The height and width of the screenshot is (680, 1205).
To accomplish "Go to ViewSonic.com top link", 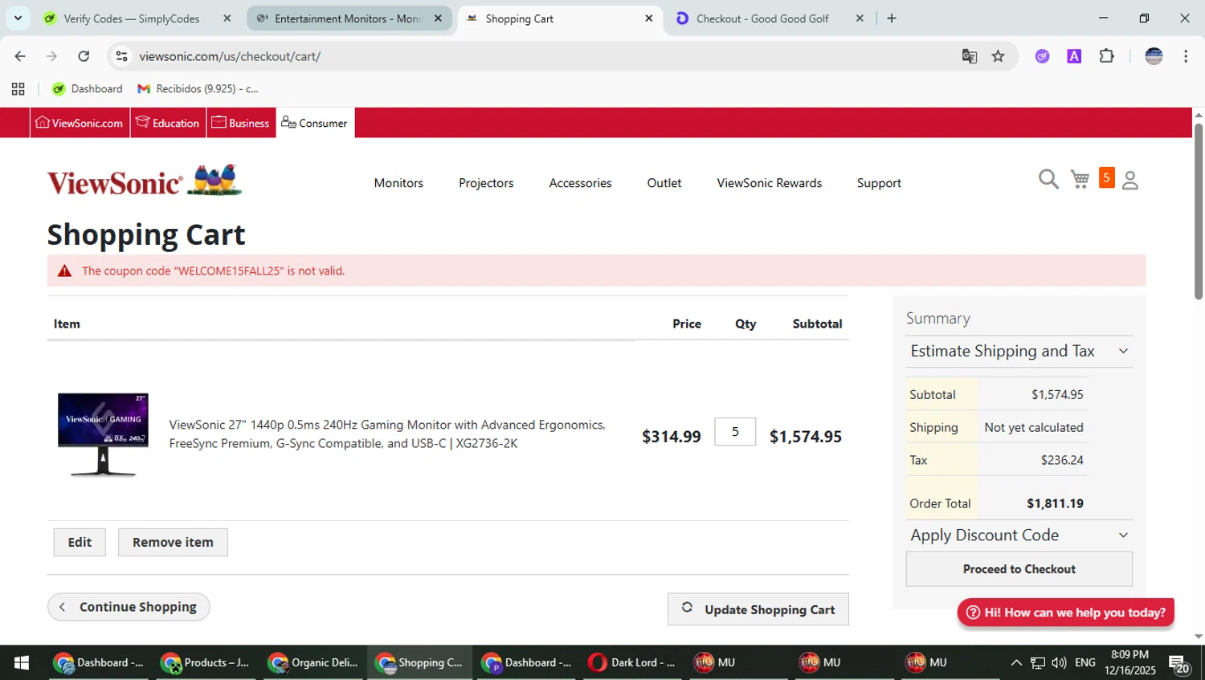I will coord(80,123).
